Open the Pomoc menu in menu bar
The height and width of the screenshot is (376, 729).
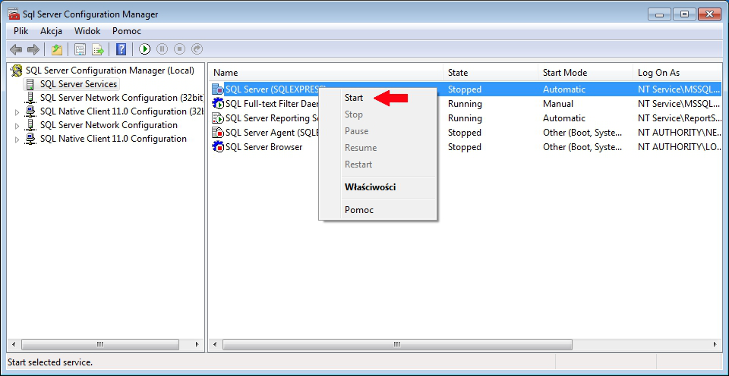(x=127, y=31)
